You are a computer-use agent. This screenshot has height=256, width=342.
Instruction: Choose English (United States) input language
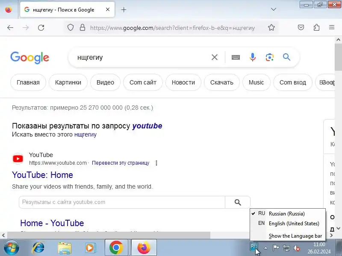point(287,223)
